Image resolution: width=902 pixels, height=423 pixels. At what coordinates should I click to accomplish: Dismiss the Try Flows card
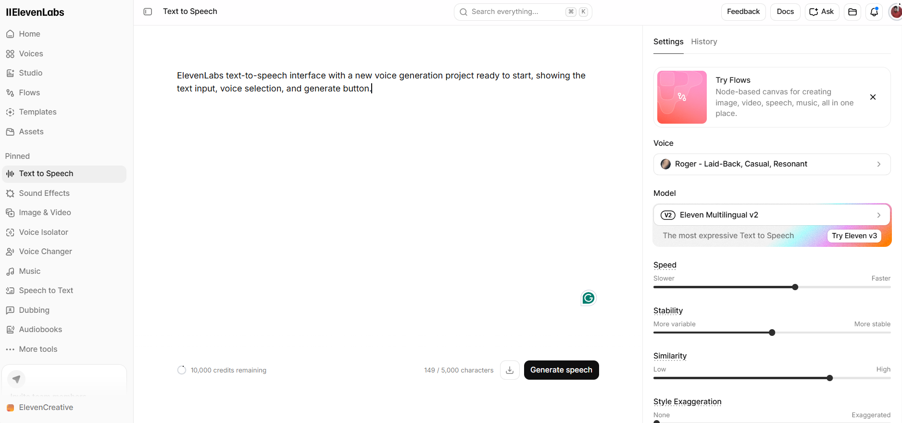click(x=873, y=97)
